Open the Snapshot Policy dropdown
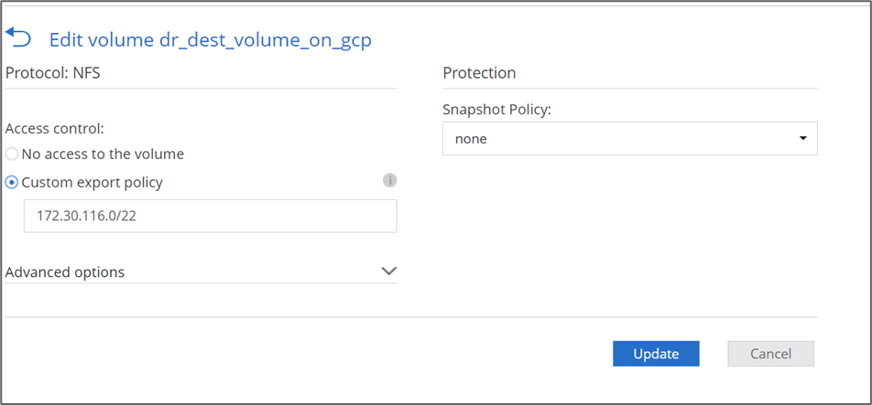 tap(629, 139)
